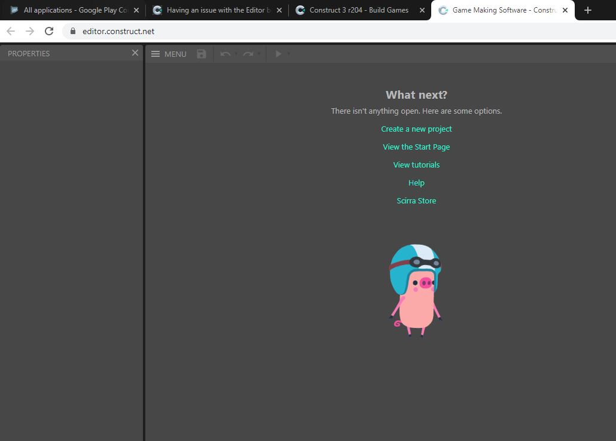616x441 pixels.
Task: Click the Redo arrow icon
Action: [x=248, y=54]
